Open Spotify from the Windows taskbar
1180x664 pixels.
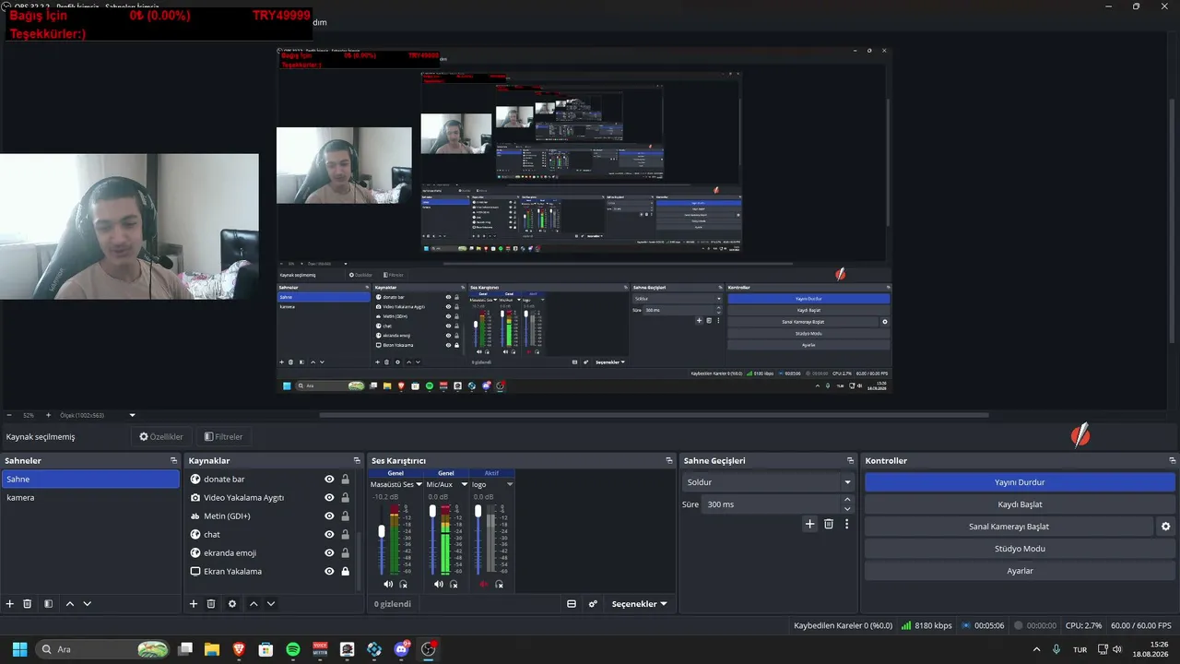pyautogui.click(x=293, y=649)
